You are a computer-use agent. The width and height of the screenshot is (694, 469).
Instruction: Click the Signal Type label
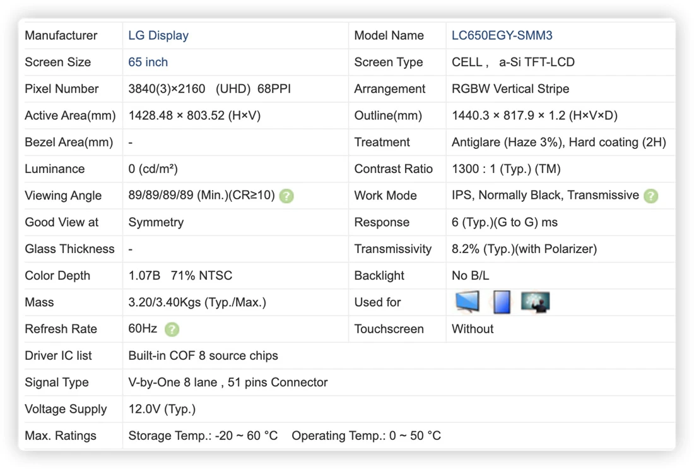click(57, 382)
